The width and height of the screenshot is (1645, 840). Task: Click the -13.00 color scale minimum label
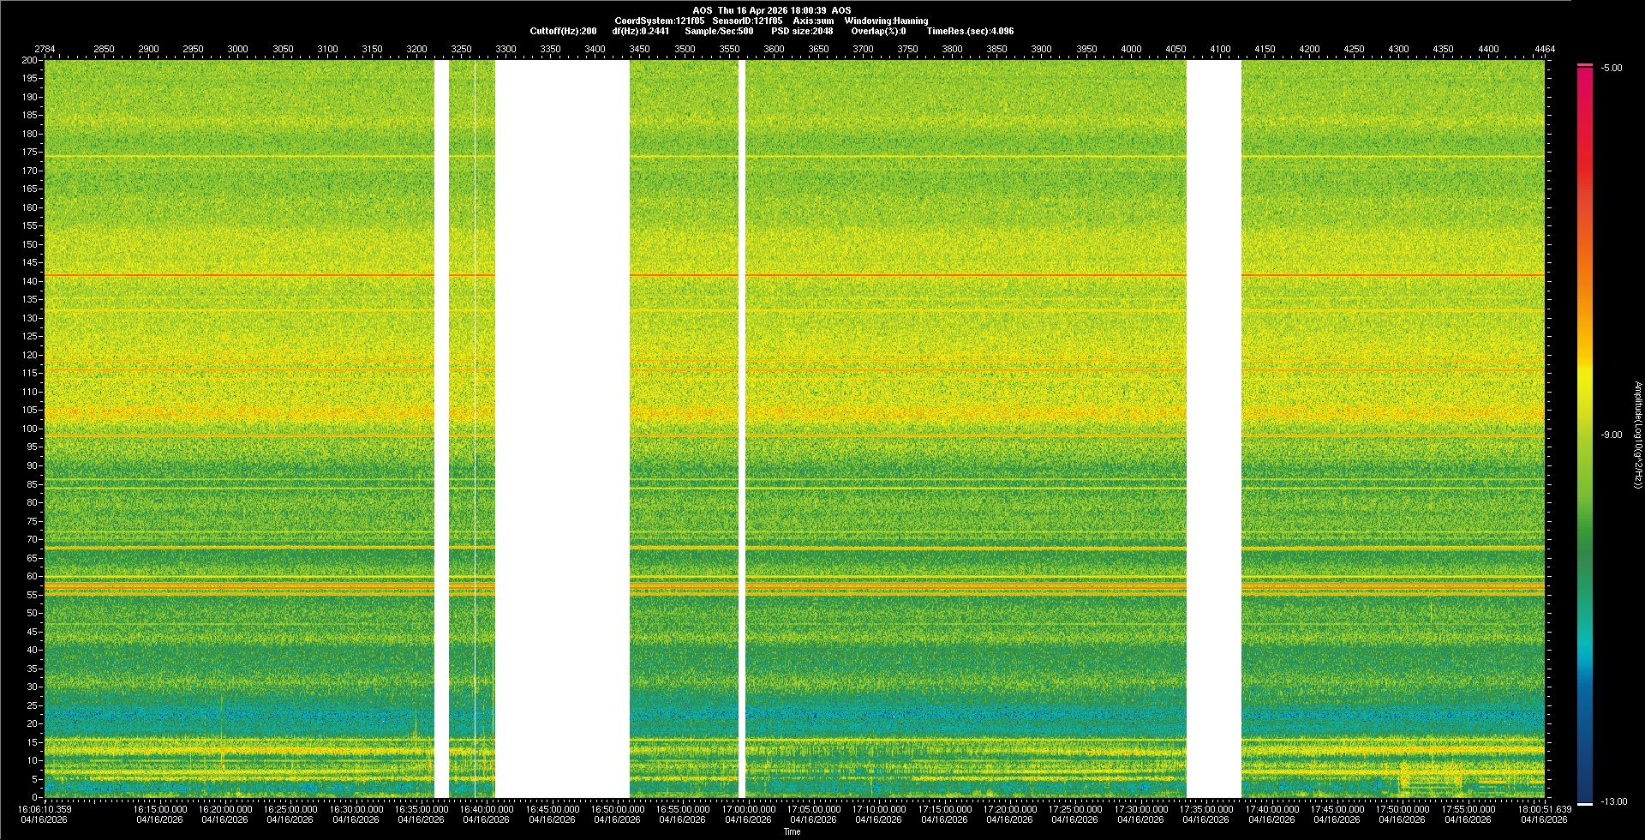[1613, 801]
